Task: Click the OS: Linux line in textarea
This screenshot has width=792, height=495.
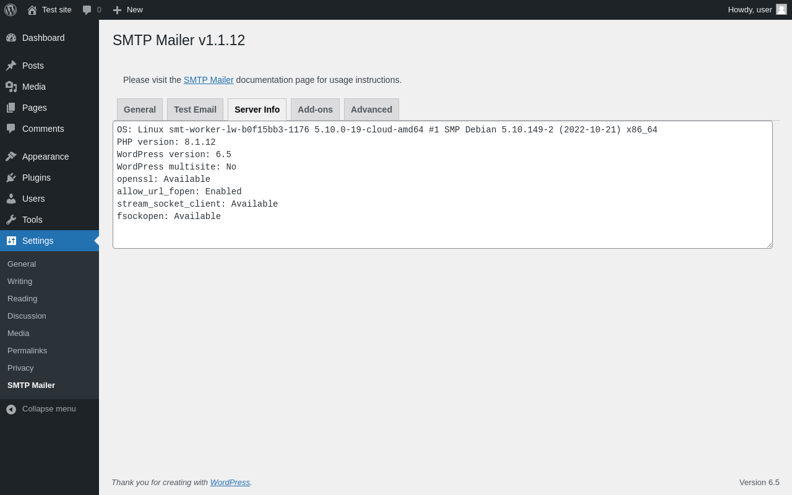Action: pyautogui.click(x=387, y=130)
